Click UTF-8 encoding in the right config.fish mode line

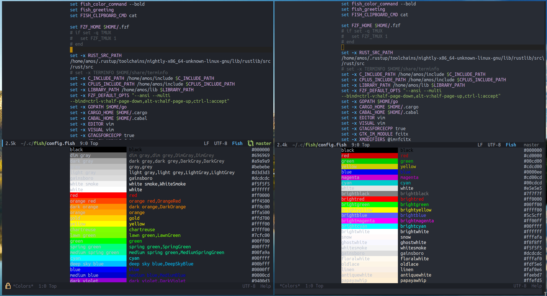(494, 145)
